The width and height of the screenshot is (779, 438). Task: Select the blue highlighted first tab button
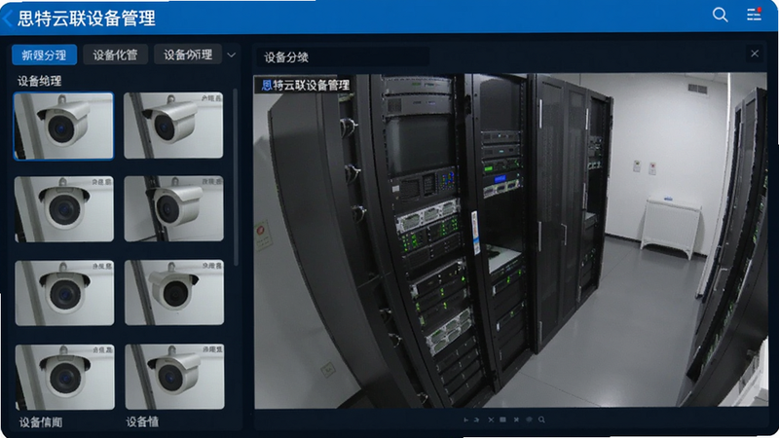click(44, 55)
